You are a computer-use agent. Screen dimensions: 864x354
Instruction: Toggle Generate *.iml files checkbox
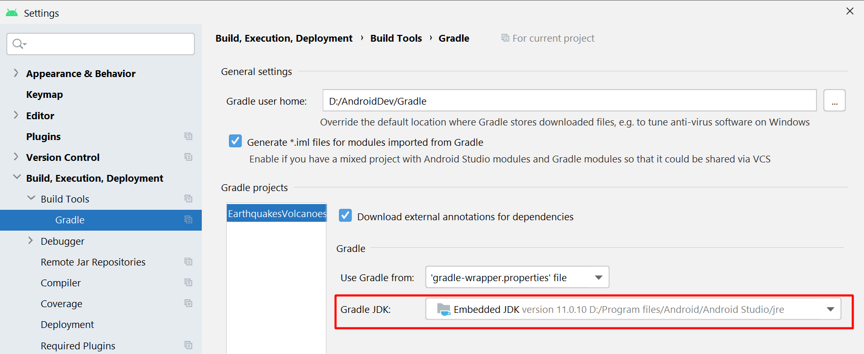235,141
